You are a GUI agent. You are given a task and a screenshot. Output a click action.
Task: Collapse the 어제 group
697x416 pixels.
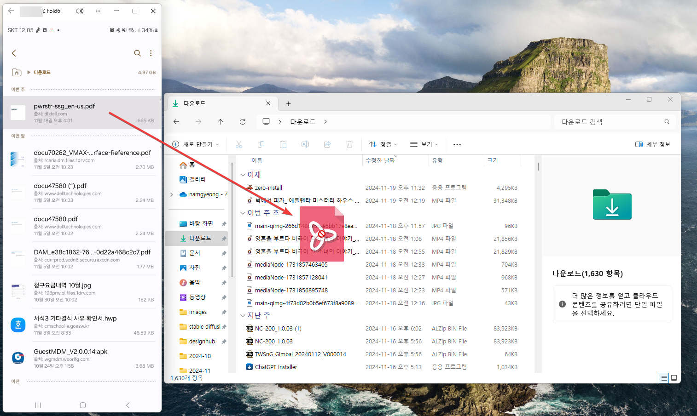pos(243,175)
